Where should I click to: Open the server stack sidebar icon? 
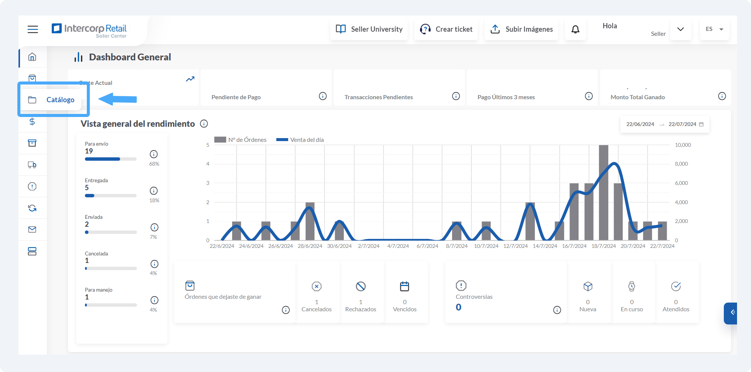[x=32, y=251]
